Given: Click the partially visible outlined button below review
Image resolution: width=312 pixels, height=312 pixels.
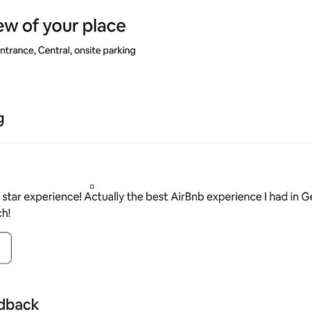Looking at the screenshot, I should point(5,248).
